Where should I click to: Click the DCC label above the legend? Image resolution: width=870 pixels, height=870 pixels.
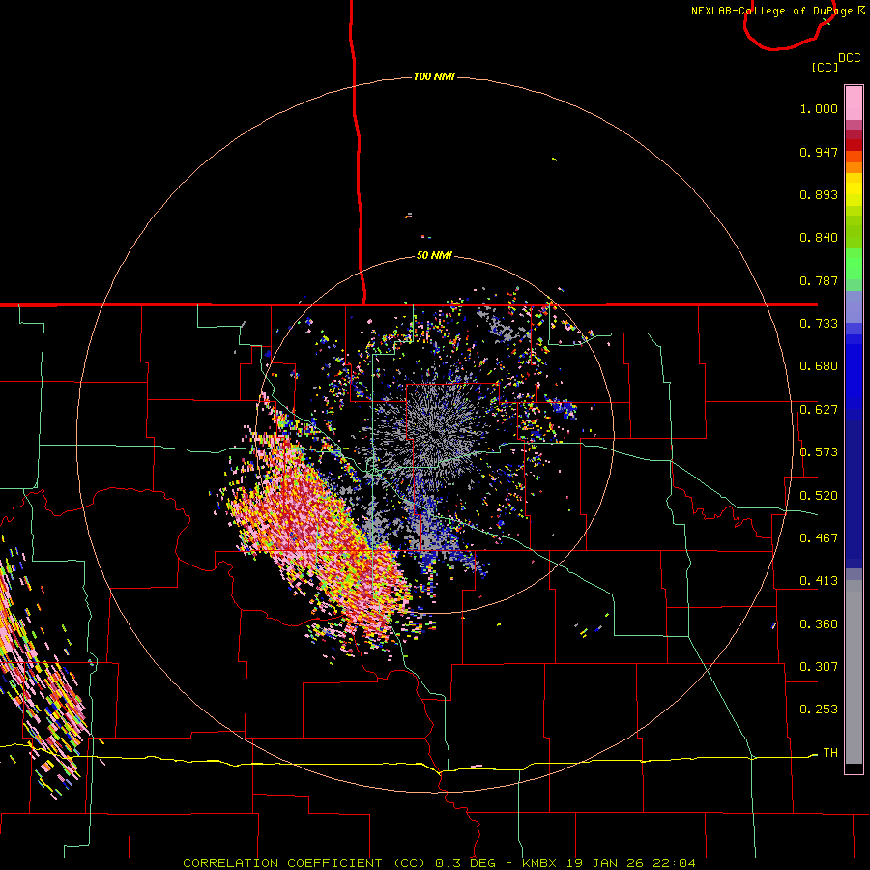coord(850,58)
